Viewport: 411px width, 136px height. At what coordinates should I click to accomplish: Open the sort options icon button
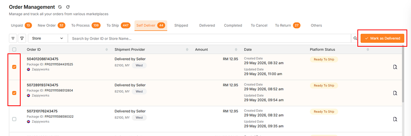tap(13, 38)
